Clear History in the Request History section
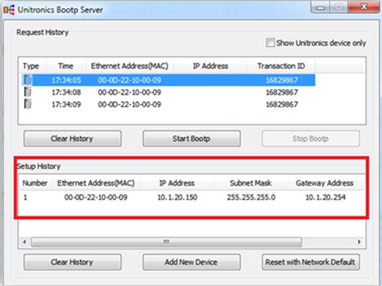The image size is (382, 286). click(x=72, y=138)
